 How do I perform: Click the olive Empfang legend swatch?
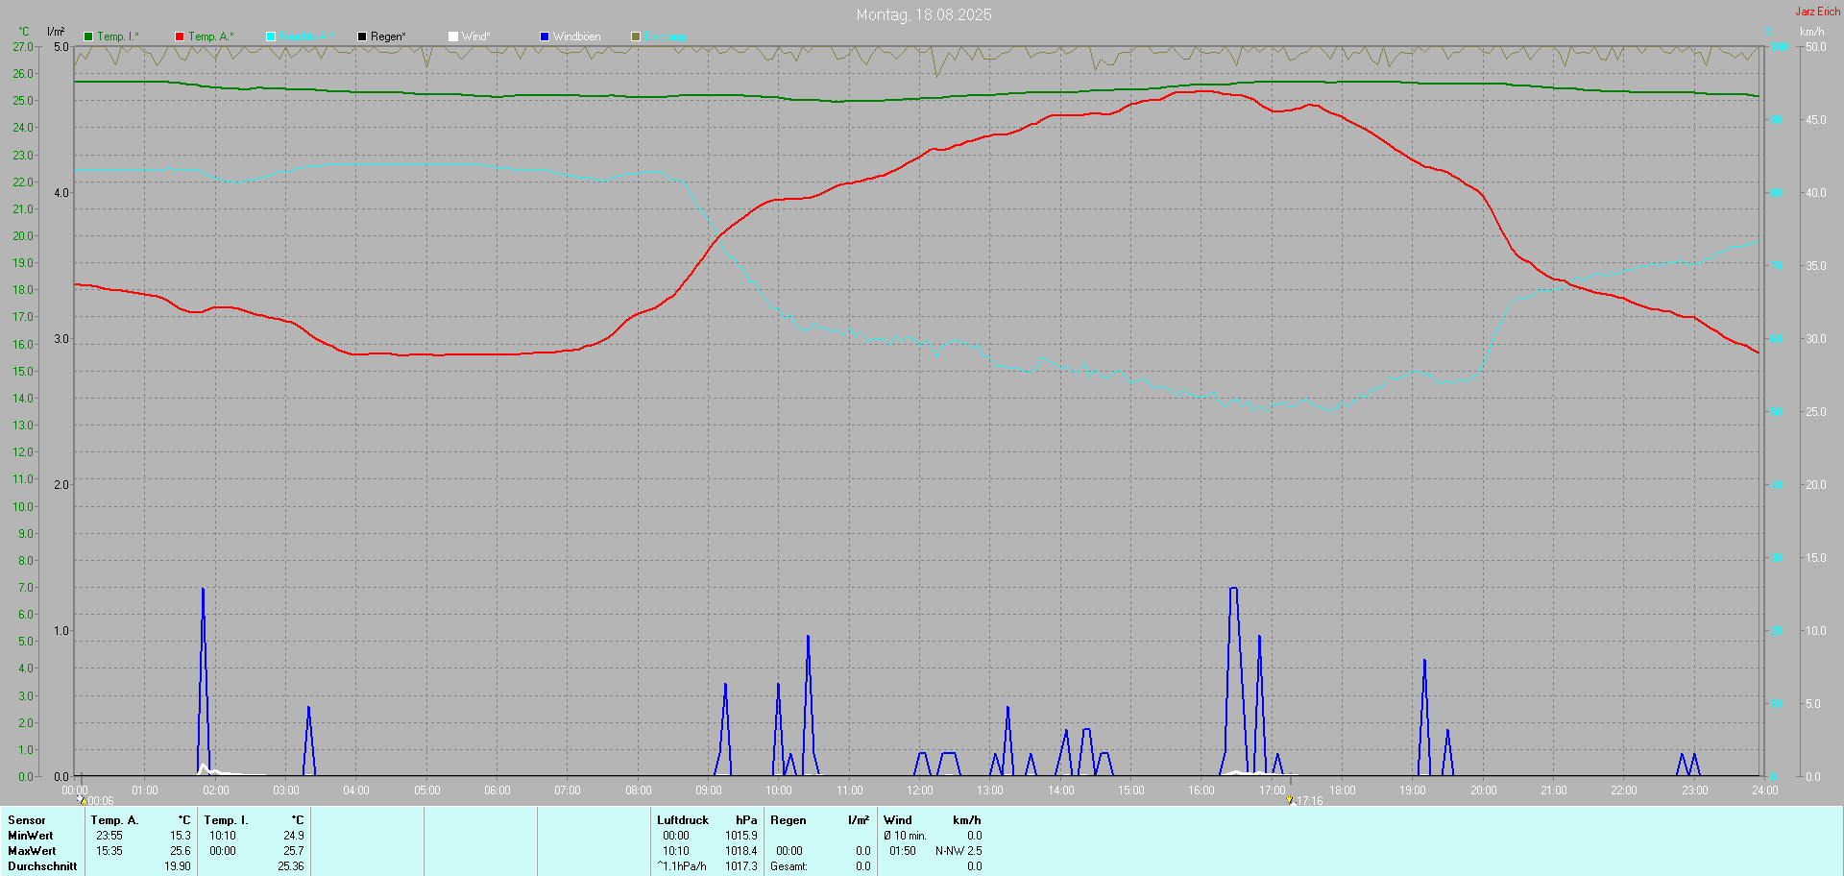tap(636, 36)
